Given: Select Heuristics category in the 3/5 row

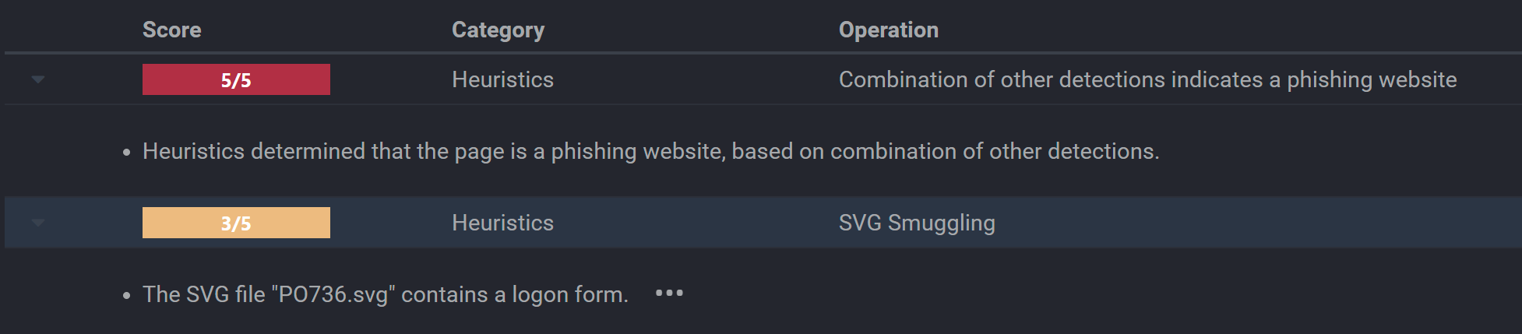Looking at the screenshot, I should [503, 223].
